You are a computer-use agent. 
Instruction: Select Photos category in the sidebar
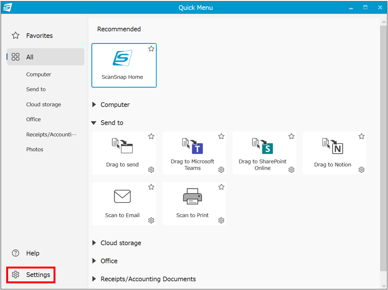click(35, 150)
